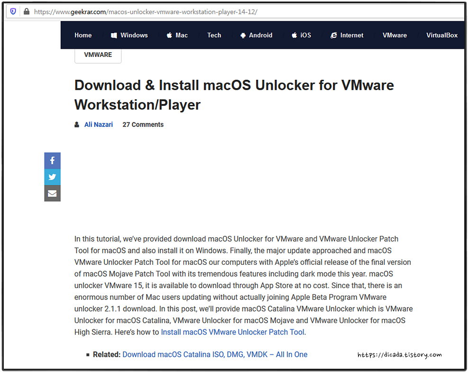Jump to the 27 Comments section
The height and width of the screenshot is (373, 469).
[x=143, y=124]
